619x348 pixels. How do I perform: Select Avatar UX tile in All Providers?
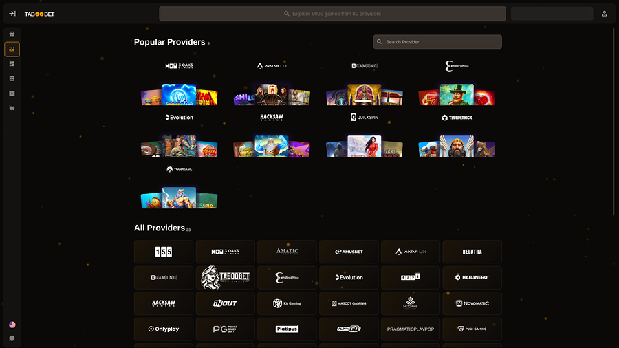(411, 252)
